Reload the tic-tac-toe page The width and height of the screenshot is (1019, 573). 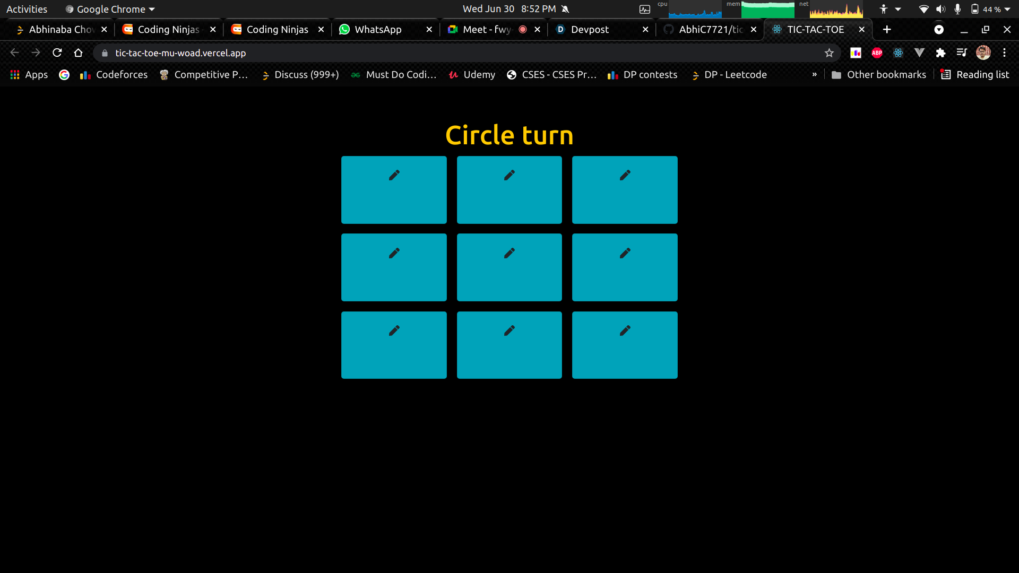click(x=57, y=53)
